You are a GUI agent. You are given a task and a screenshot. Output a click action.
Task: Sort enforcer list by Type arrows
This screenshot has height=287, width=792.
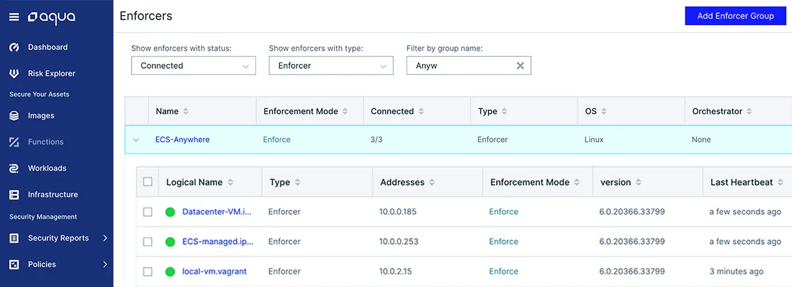[x=297, y=183]
